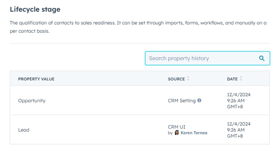This screenshot has height=153, width=277.
Task: Click the lifecycle stage description paragraph
Action: point(138,27)
